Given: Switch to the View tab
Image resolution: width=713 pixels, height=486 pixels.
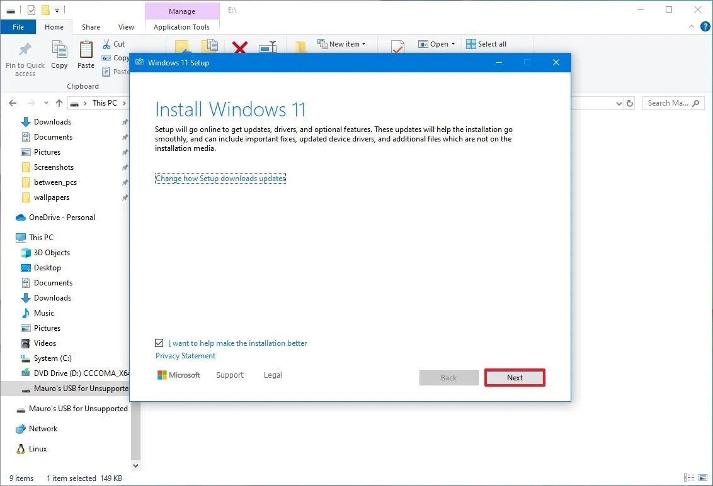Looking at the screenshot, I should point(125,27).
